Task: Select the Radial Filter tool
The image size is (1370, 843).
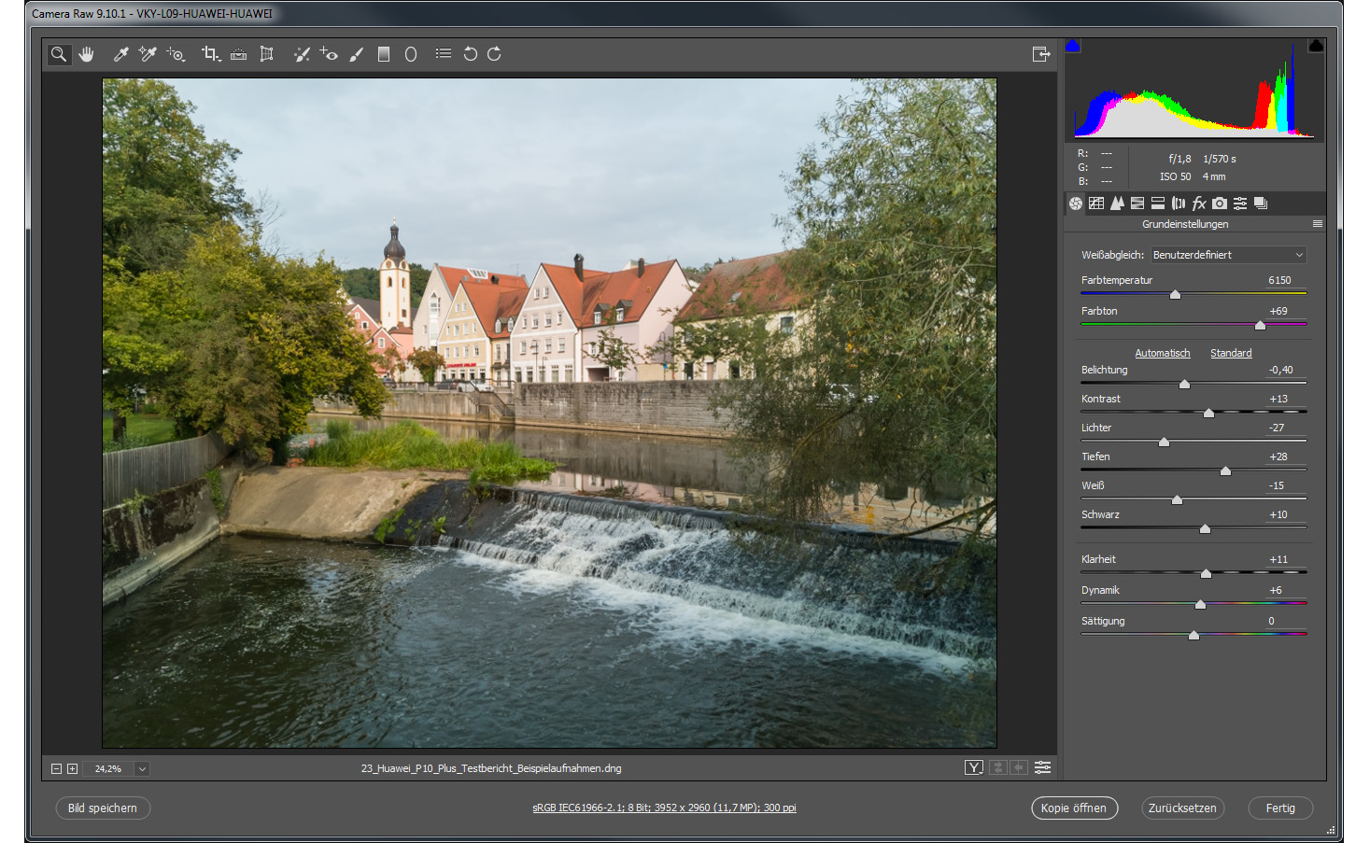Action: pyautogui.click(x=411, y=54)
